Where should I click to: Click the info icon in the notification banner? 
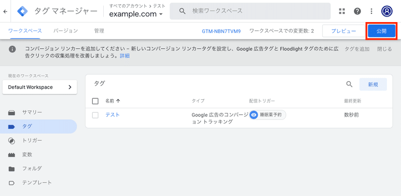(12, 49)
